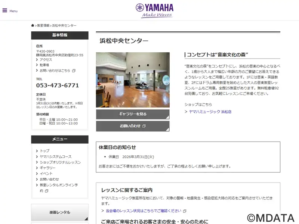The height and width of the screenshot is (224, 299).
Task: Click chevron icon beside ヤマハシステムコース
Action: coord(37,156)
